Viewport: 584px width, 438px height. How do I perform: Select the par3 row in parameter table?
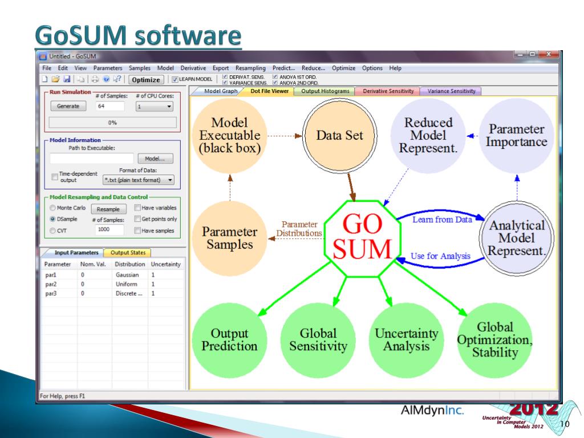click(113, 294)
